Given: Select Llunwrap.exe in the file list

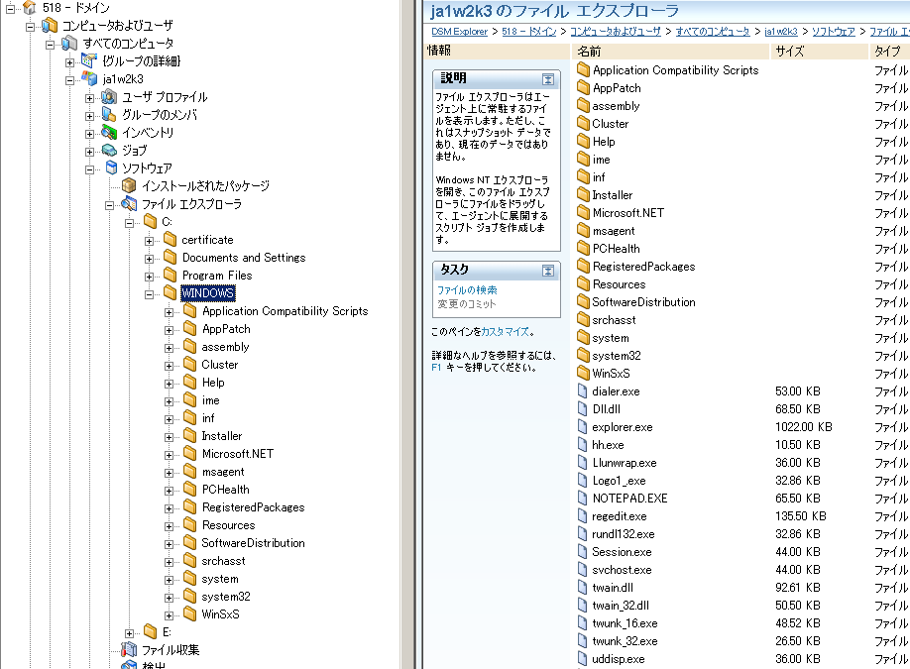Looking at the screenshot, I should pyautogui.click(x=625, y=463).
